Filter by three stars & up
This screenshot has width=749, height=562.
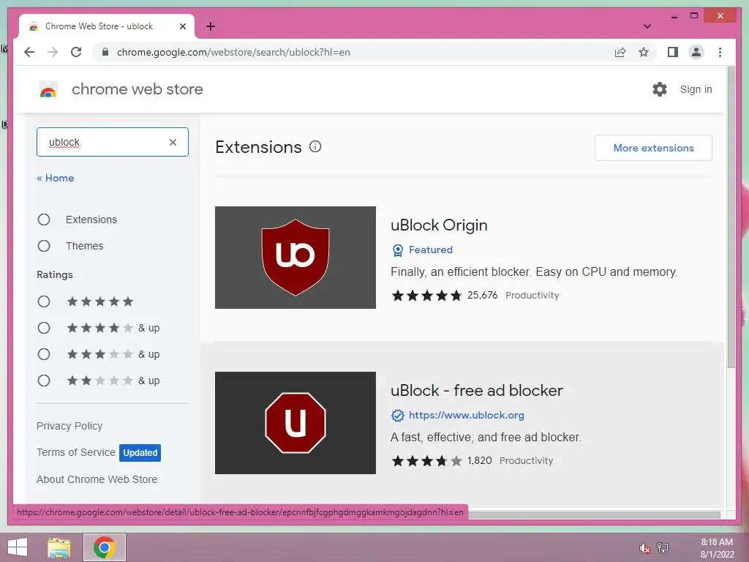pos(44,354)
